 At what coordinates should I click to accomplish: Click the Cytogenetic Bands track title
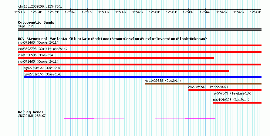tap(36, 22)
